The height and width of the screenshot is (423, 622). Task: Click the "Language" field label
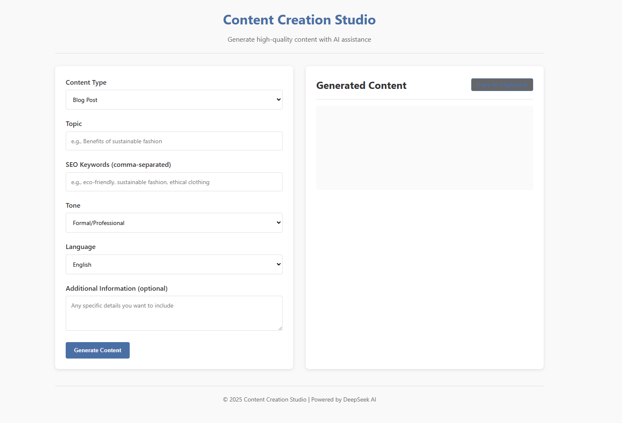(x=80, y=247)
